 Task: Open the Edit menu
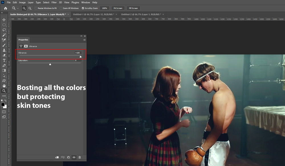pyautogui.click(x=15, y=2)
